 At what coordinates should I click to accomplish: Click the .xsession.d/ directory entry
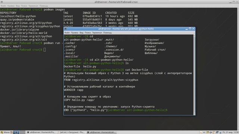[x=114, y=50]
